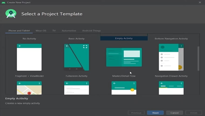Open the Phone and Tablet tab
Screen dimensions: 205x116
click(x=19, y=30)
